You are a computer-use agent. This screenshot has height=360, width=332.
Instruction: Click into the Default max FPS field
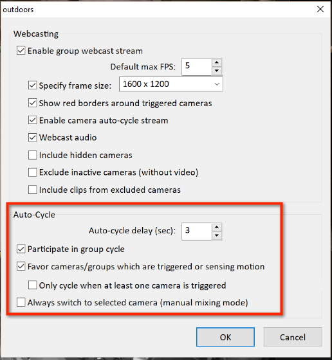[197, 67]
